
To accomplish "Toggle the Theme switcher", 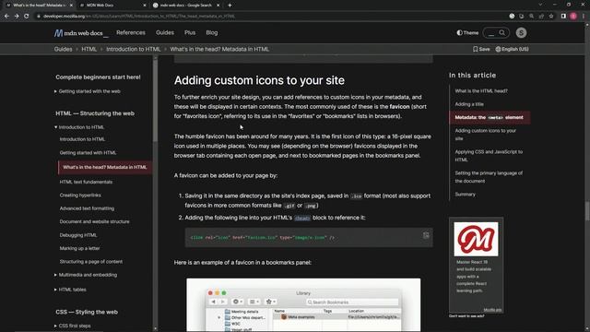I will click(467, 33).
